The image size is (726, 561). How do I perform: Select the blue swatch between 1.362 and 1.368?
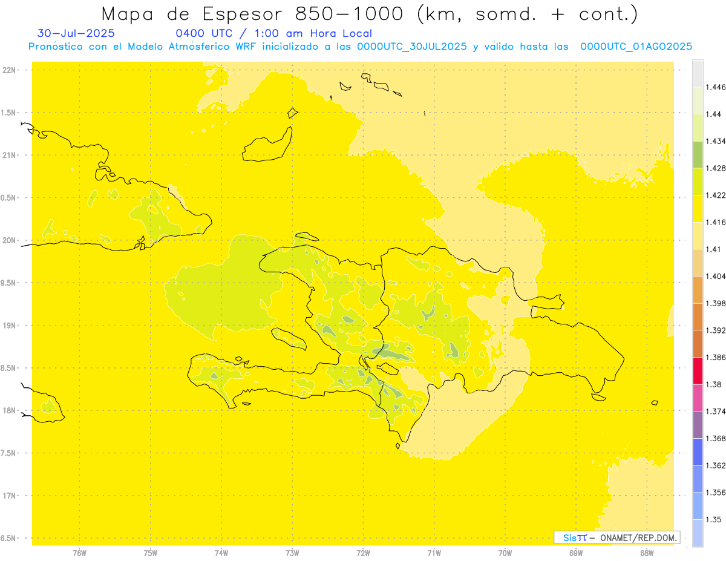point(698,451)
